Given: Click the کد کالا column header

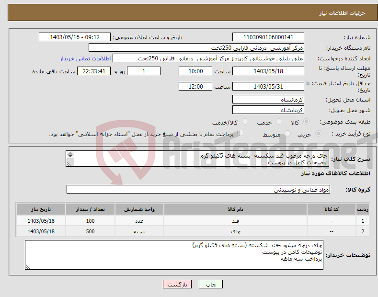Looking at the screenshot, I should tap(332, 209).
